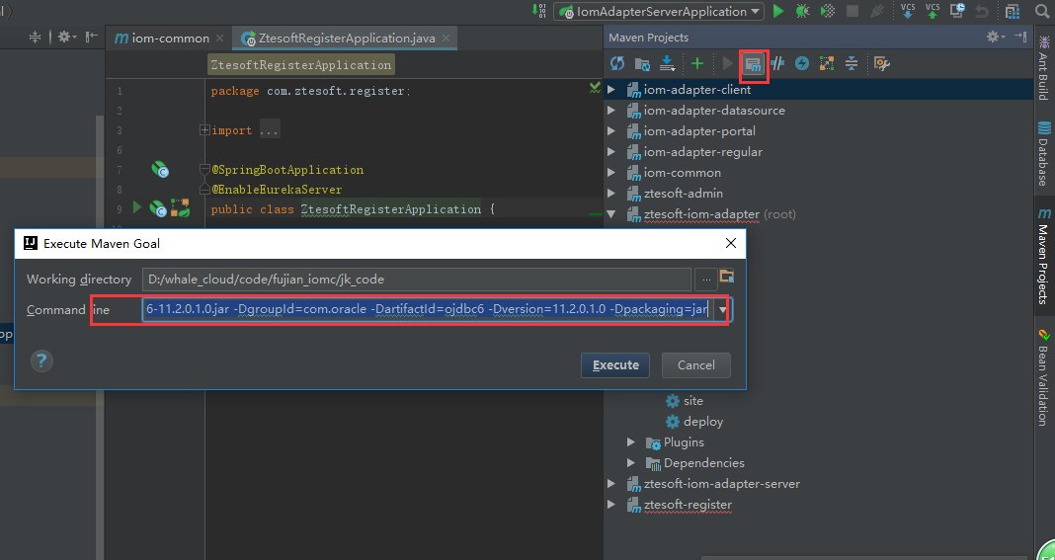Open Search Everywhere magnifier icon
The image size is (1055, 560).
click(1042, 12)
